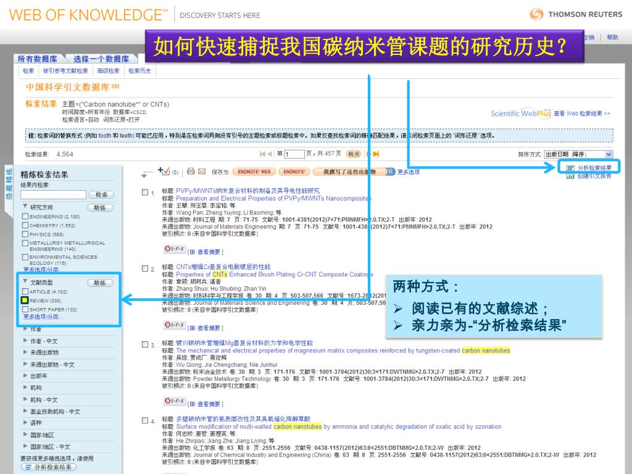Screen dimensions: 632x474
Task: Go to first page arrow icon
Action: pos(262,154)
